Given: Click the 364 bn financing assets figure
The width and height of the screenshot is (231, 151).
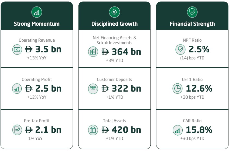Looking at the screenshot, I should [121, 52].
